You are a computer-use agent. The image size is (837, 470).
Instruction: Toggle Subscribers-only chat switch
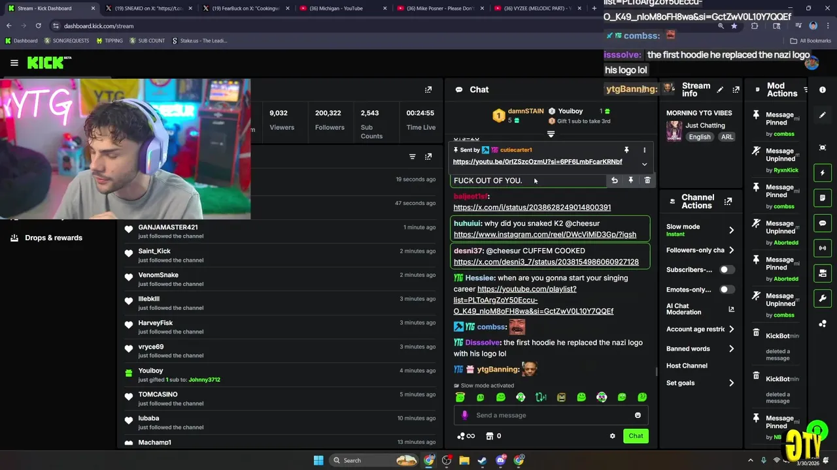tap(727, 270)
